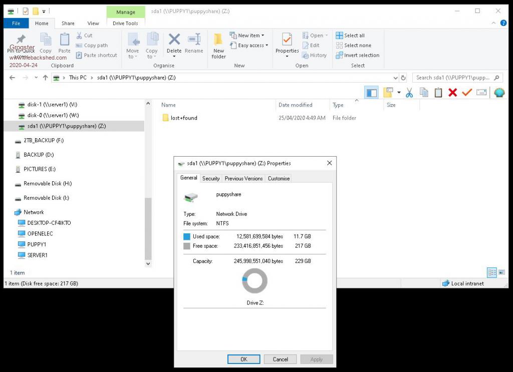Screen dimensions: 513x372
Task: Click the up-arrow navigation icon
Action: click(x=45, y=78)
